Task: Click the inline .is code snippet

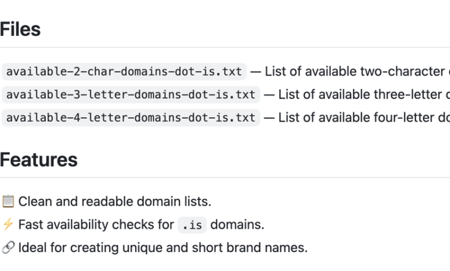Action: point(192,225)
